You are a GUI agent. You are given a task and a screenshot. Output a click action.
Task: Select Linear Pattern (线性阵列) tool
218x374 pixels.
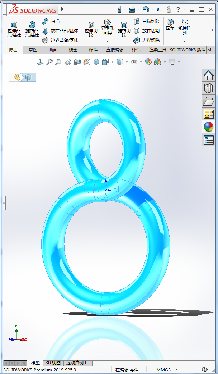pyautogui.click(x=185, y=27)
